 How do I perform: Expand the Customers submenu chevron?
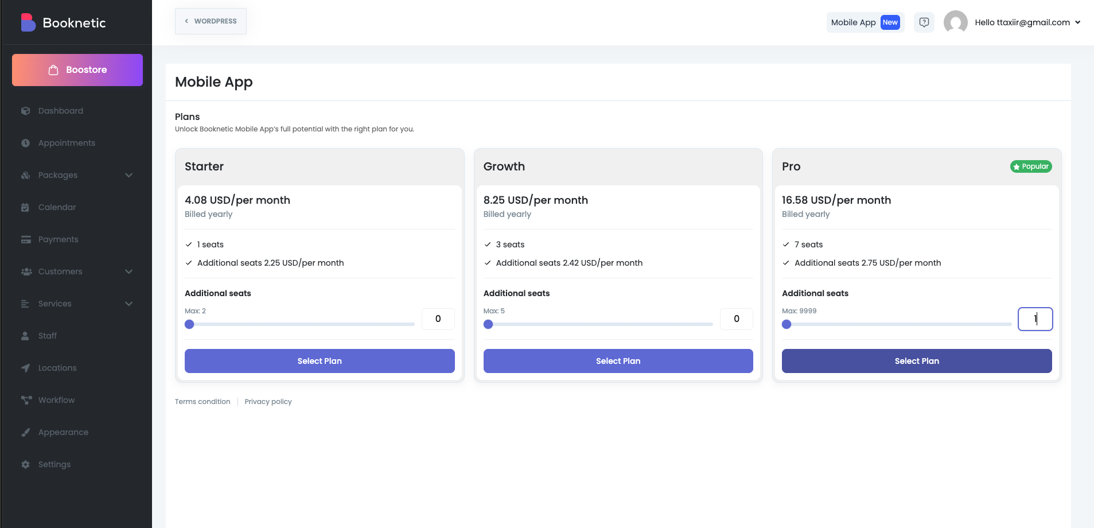(x=129, y=271)
